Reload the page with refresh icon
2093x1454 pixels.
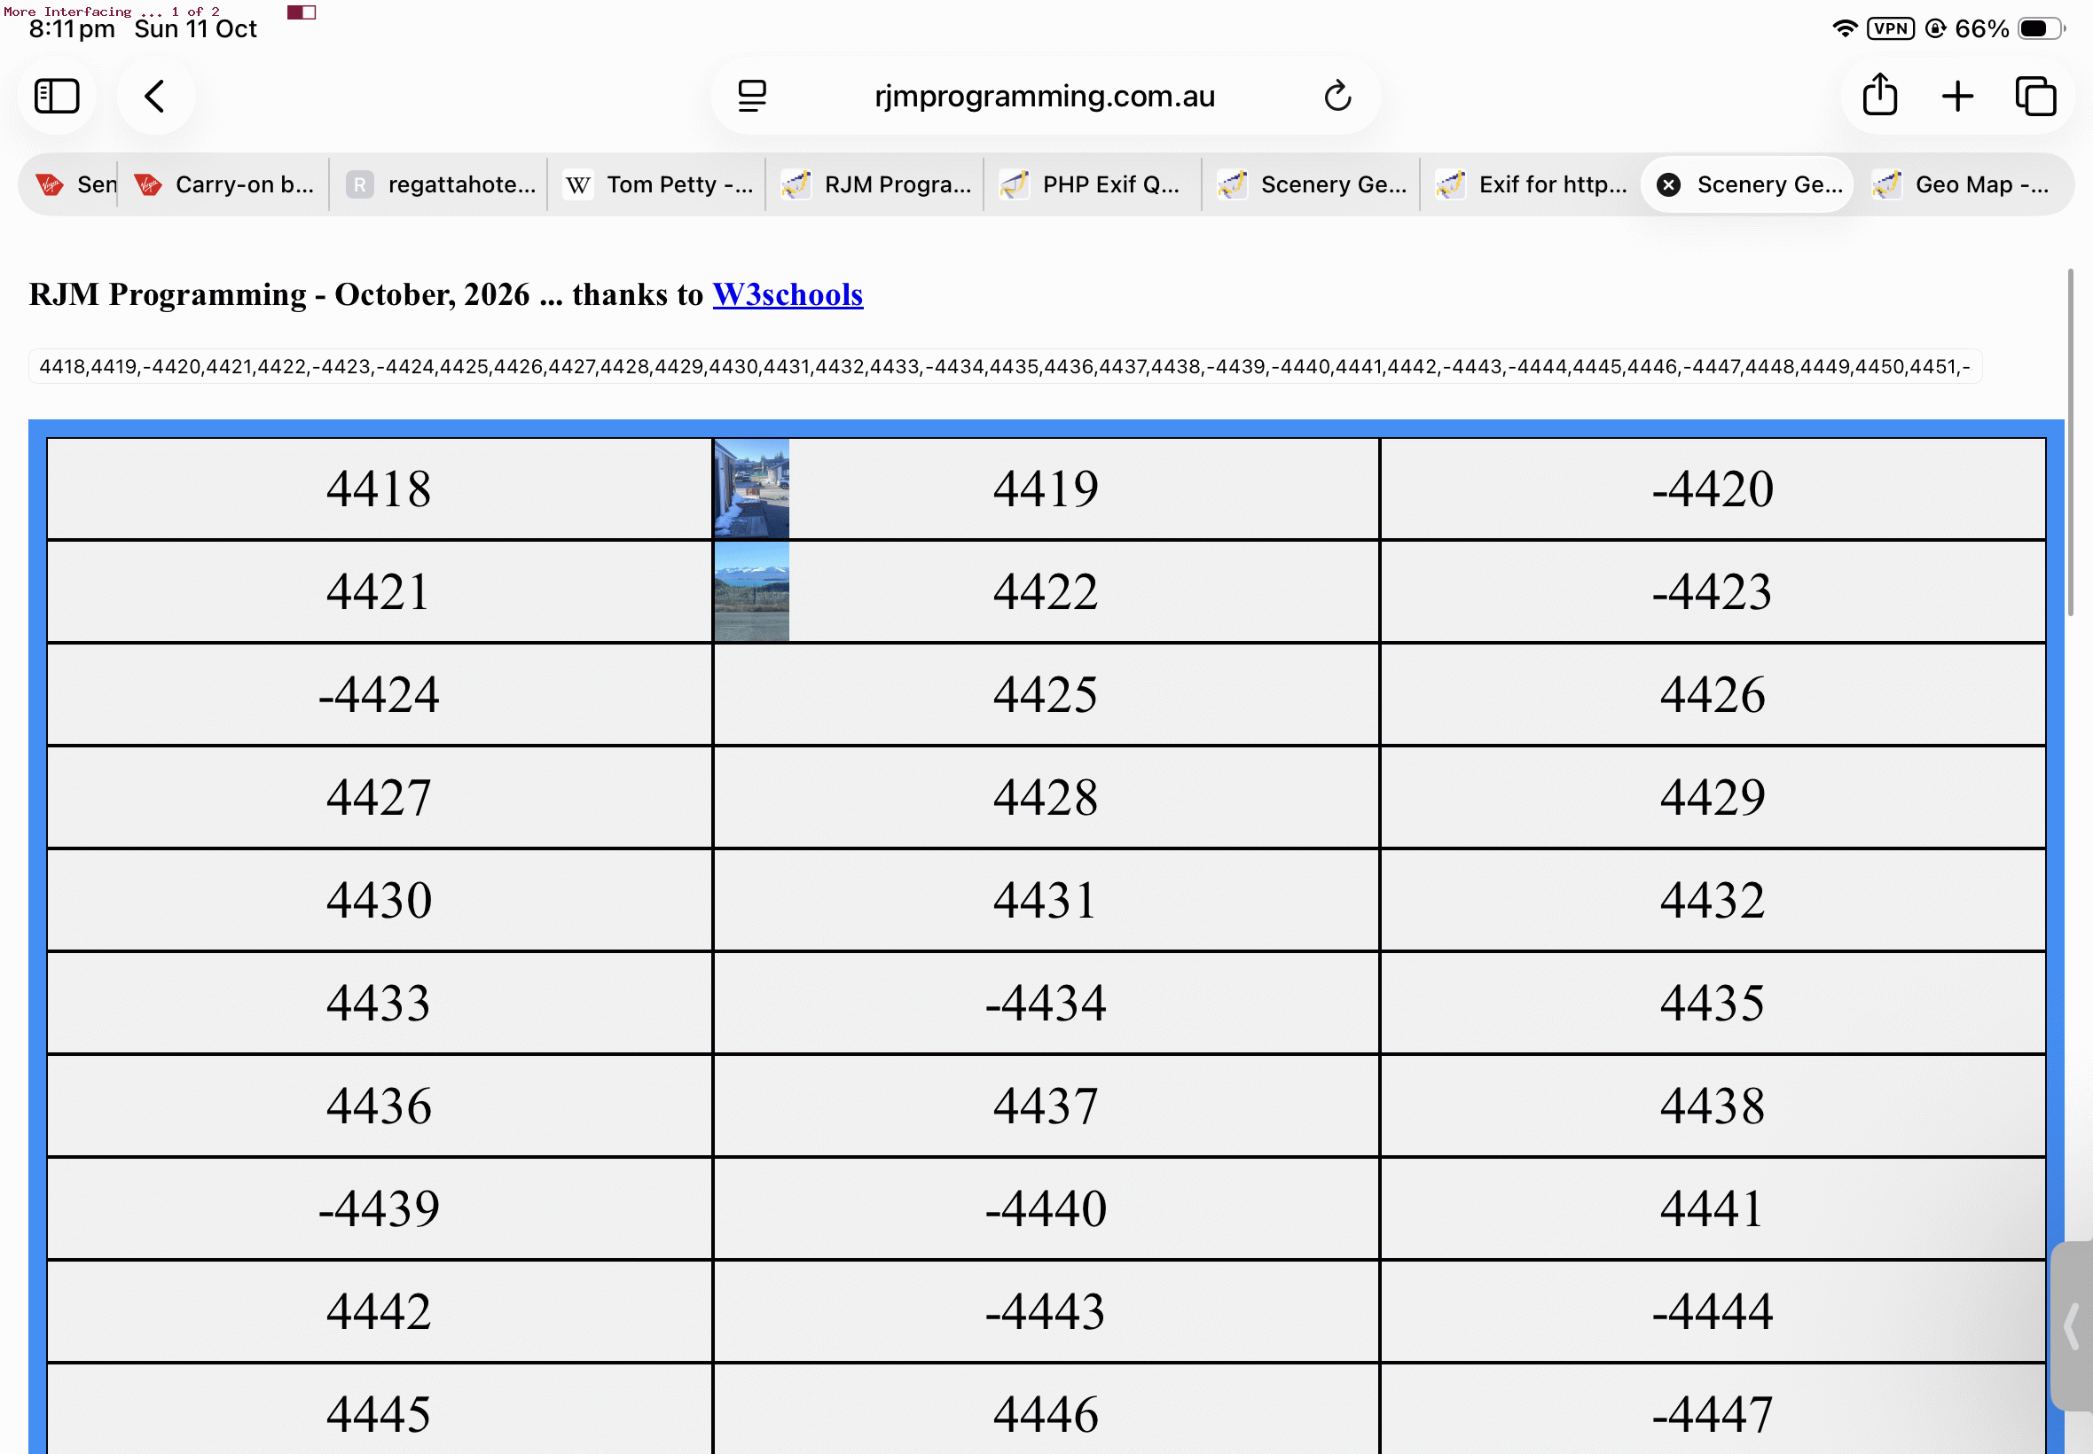tap(1337, 96)
